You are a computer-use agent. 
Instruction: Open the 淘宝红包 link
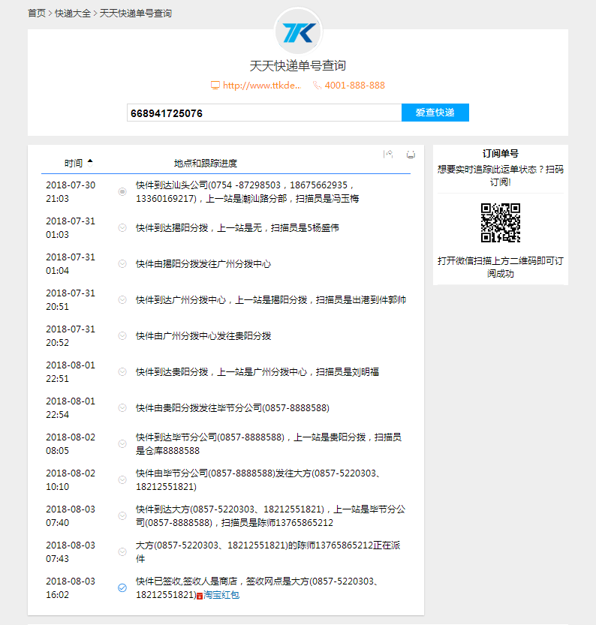221,595
